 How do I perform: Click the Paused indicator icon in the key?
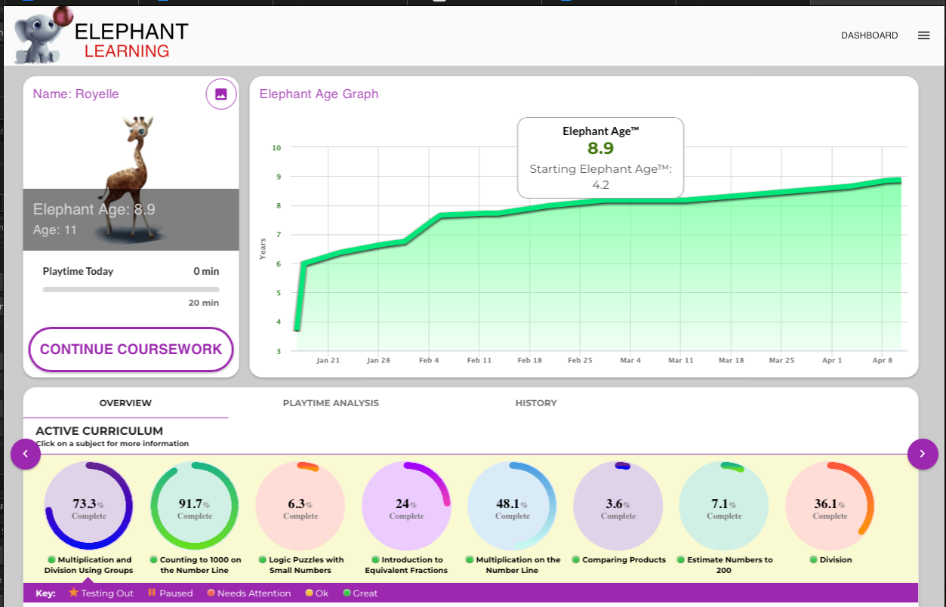(x=152, y=593)
